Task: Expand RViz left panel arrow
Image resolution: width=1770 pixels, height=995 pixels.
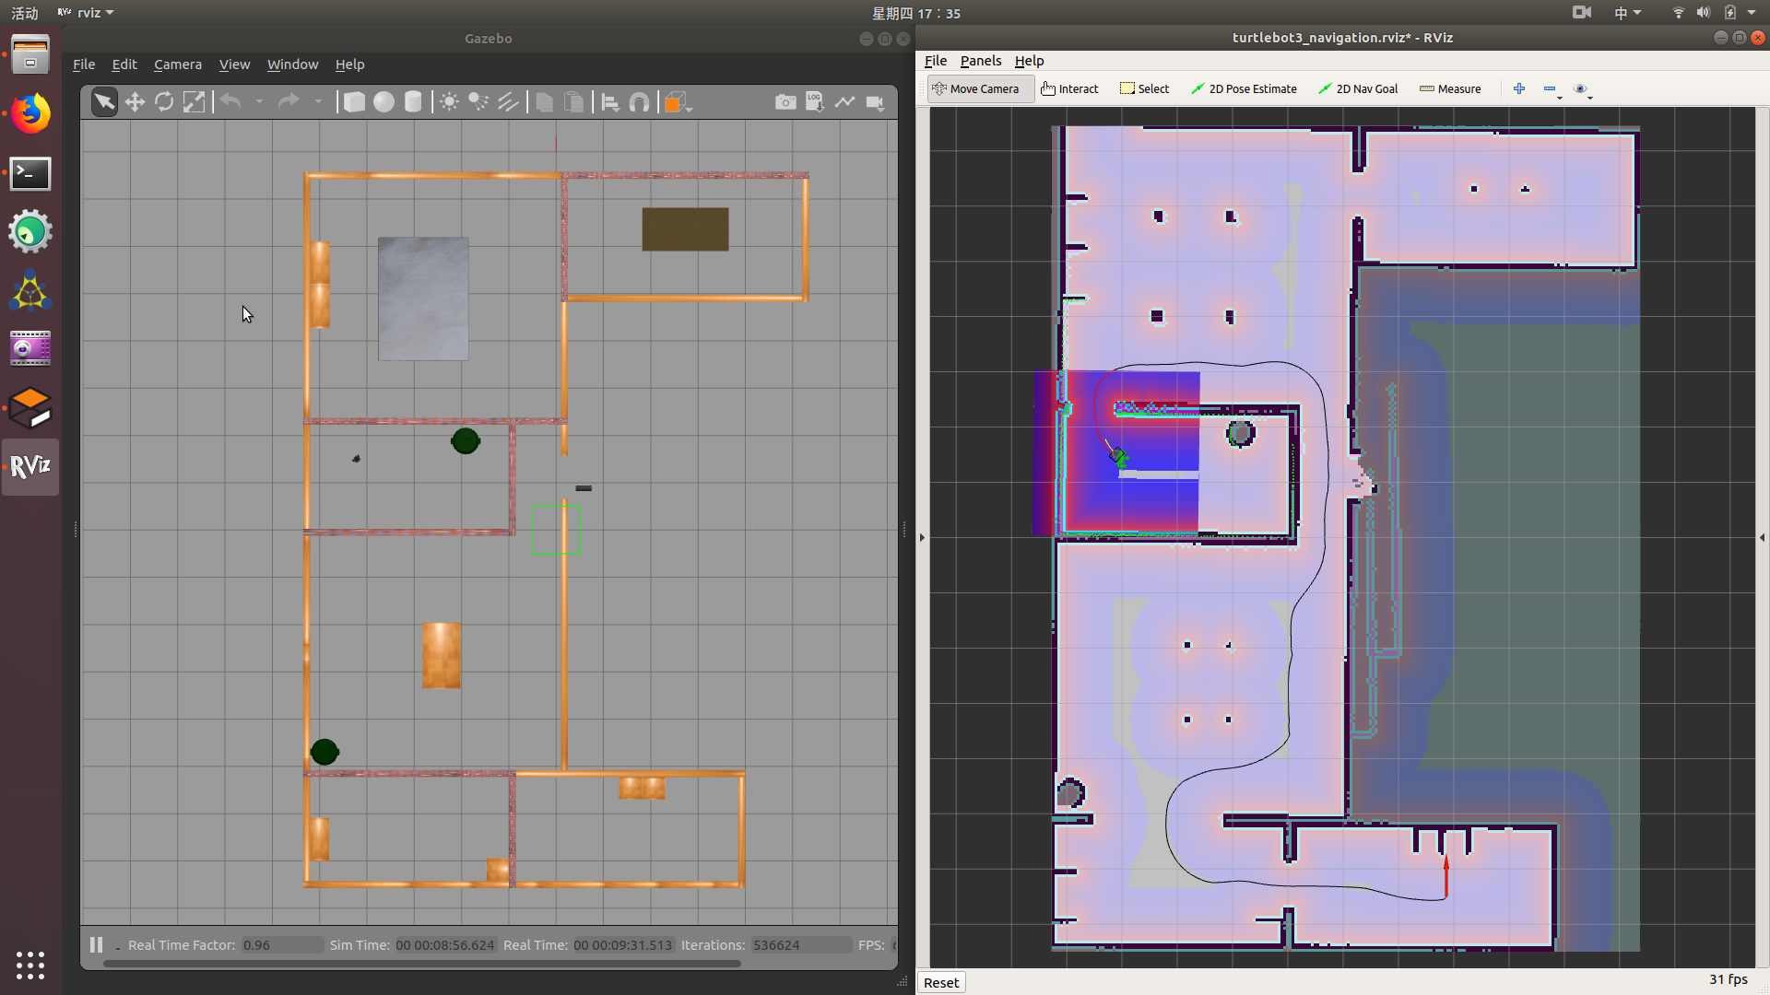Action: [x=922, y=537]
